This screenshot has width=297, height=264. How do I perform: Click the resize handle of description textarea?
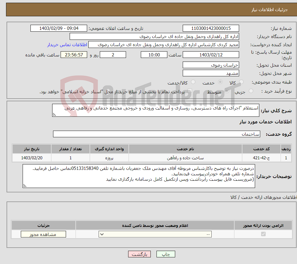[x=54, y=115]
